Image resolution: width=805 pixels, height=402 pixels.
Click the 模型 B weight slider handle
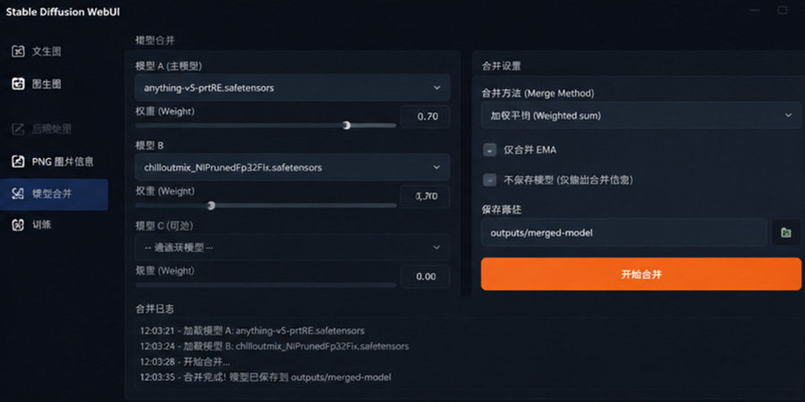point(210,205)
